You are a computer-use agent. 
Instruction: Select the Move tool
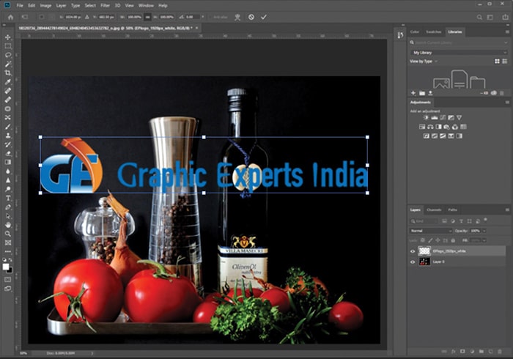(x=8, y=37)
